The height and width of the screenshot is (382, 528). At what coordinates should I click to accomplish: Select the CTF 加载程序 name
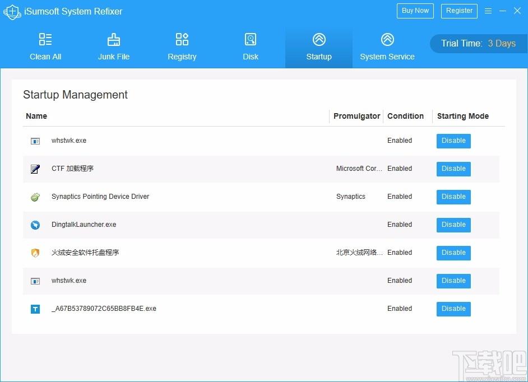(x=72, y=169)
